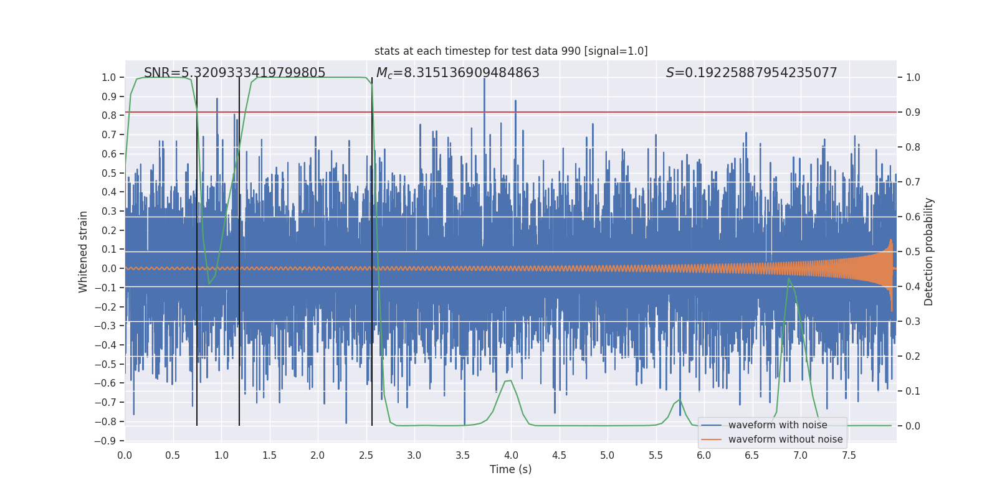Click the 'Whitened strain' axis label
The image size is (997, 498).
click(x=83, y=251)
